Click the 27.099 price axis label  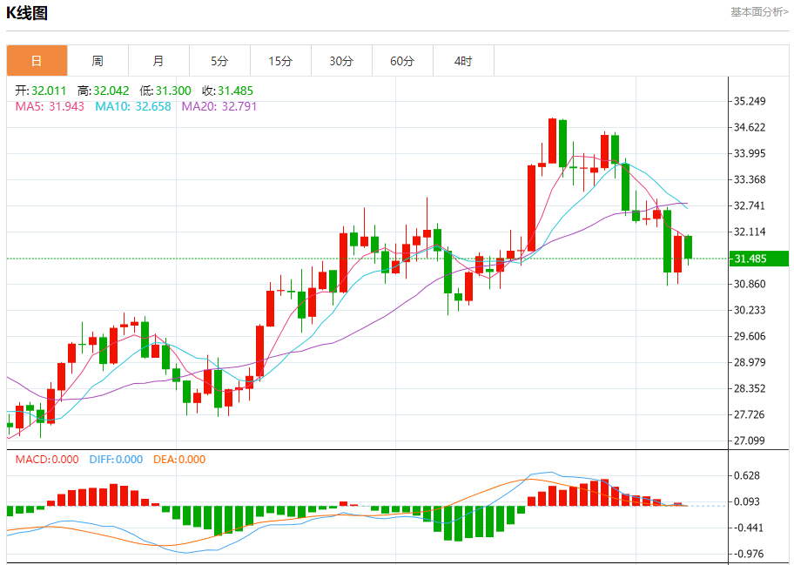[x=750, y=441]
